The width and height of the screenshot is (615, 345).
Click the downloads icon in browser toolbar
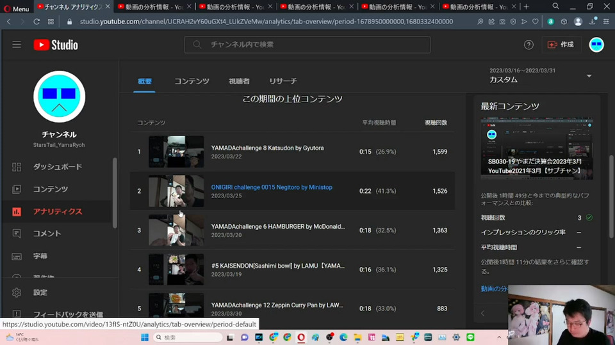[x=592, y=22]
